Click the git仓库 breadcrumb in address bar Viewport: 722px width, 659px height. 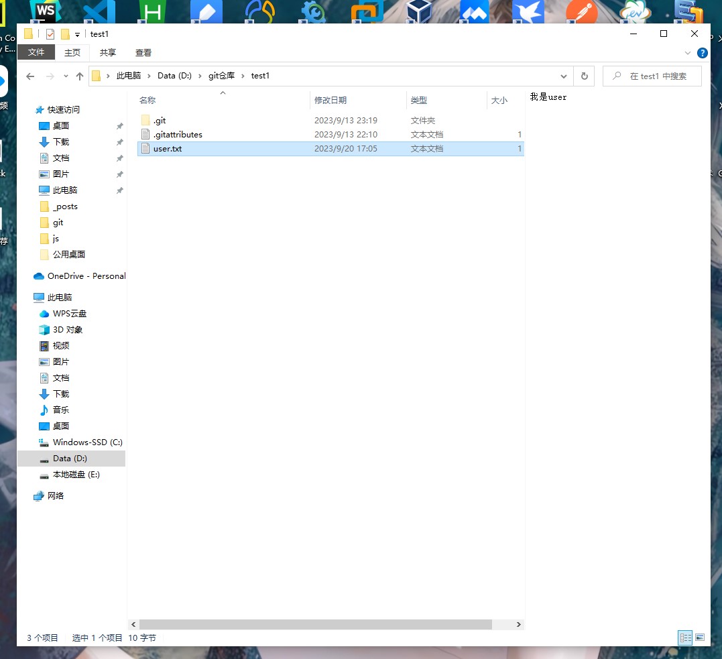click(x=221, y=76)
